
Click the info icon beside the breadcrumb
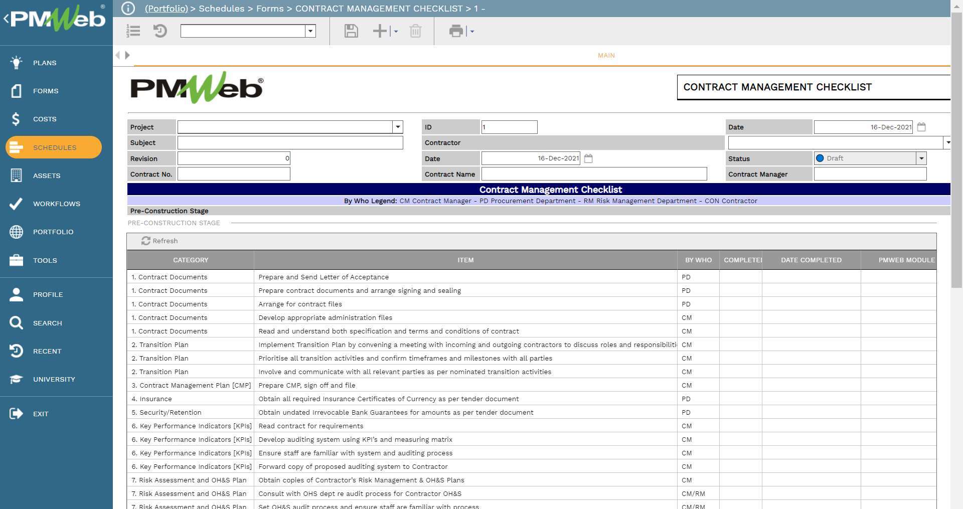coord(128,8)
